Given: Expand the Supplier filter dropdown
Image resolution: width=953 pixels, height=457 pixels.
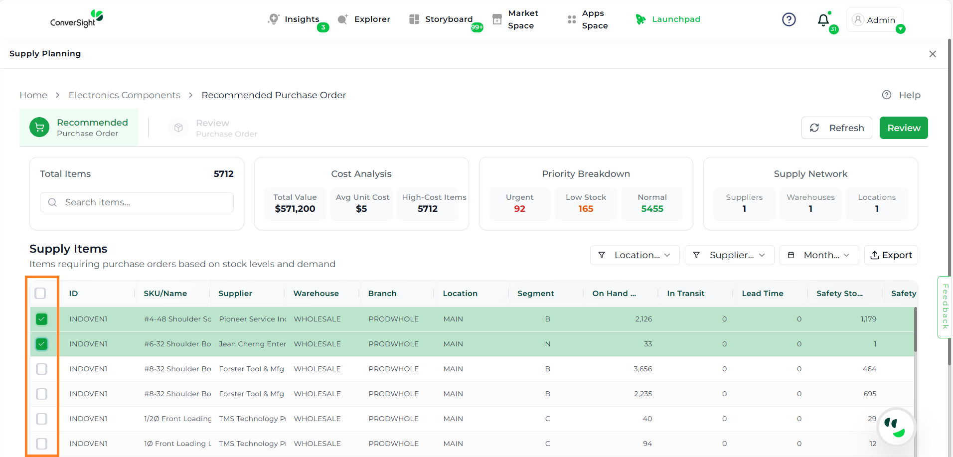Looking at the screenshot, I should 729,255.
